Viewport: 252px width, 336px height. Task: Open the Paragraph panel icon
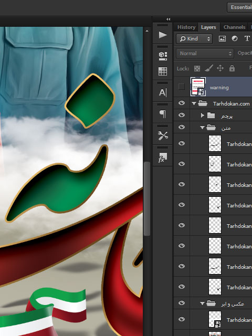(x=163, y=114)
